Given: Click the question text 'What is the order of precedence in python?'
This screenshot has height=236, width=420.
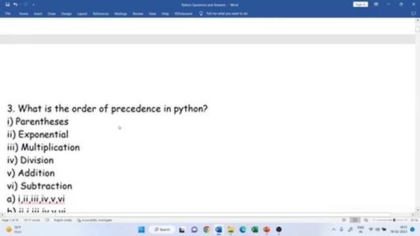Looking at the screenshot, I should coord(113,109).
